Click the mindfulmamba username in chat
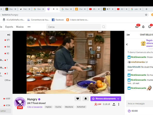This screenshot has height=115, width=153. coord(138,62)
